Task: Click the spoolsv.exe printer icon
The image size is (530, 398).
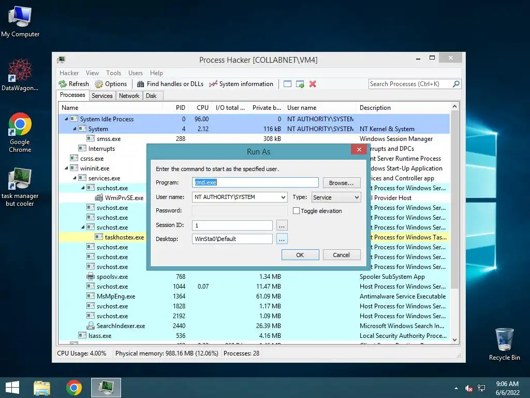Action: click(90, 277)
